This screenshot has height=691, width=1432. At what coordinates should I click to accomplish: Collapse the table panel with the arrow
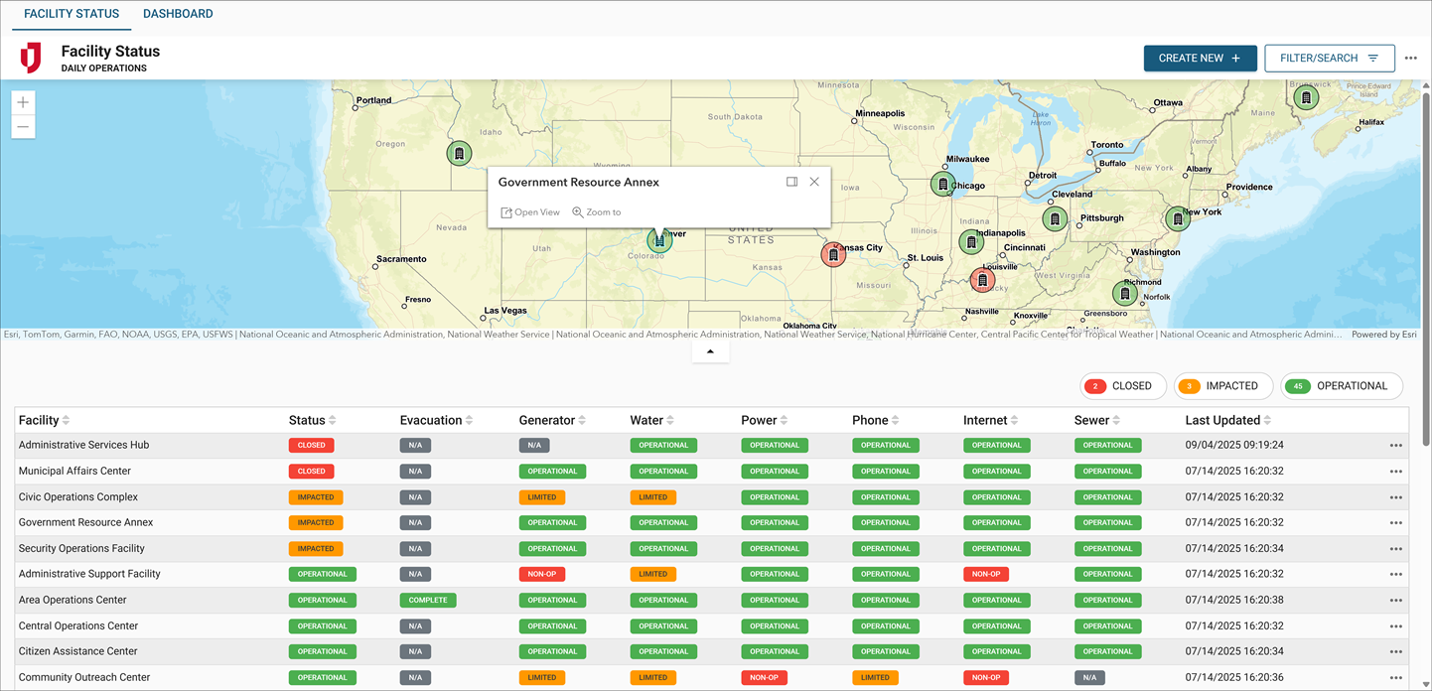pos(711,350)
